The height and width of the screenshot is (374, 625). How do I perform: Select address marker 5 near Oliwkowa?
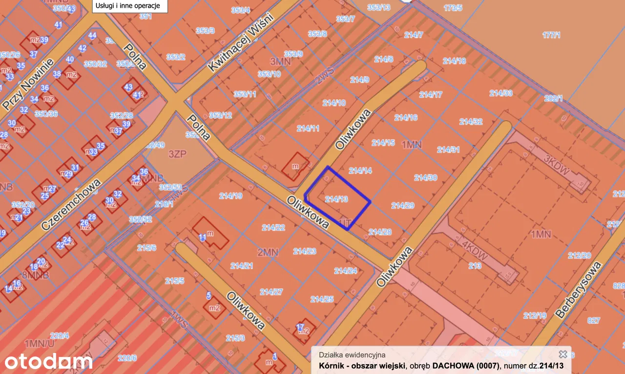coord(208,295)
